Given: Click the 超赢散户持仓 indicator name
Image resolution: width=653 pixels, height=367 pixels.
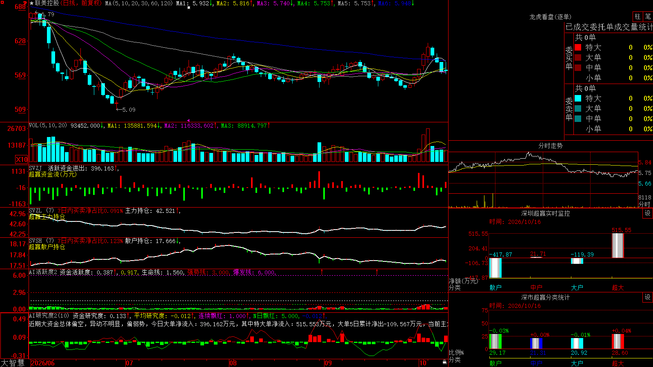Looking at the screenshot, I should [47, 247].
